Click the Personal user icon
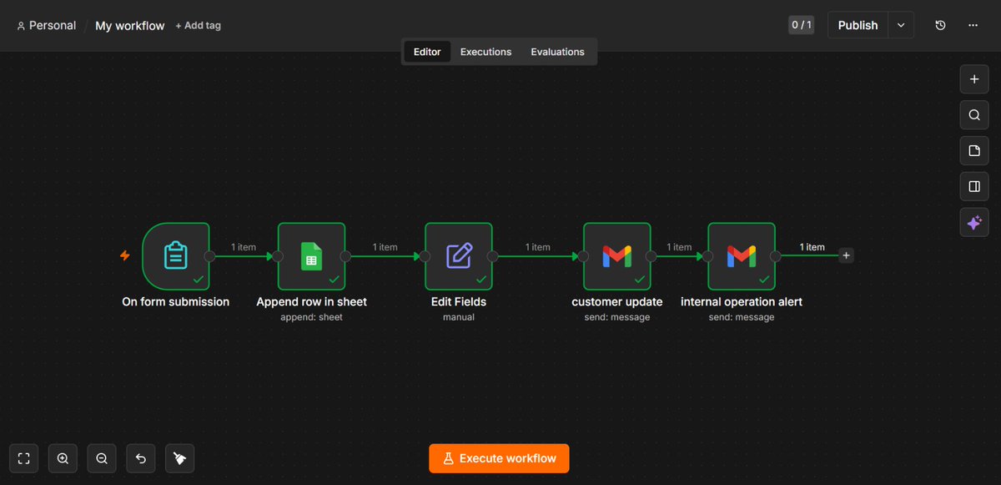 point(21,26)
